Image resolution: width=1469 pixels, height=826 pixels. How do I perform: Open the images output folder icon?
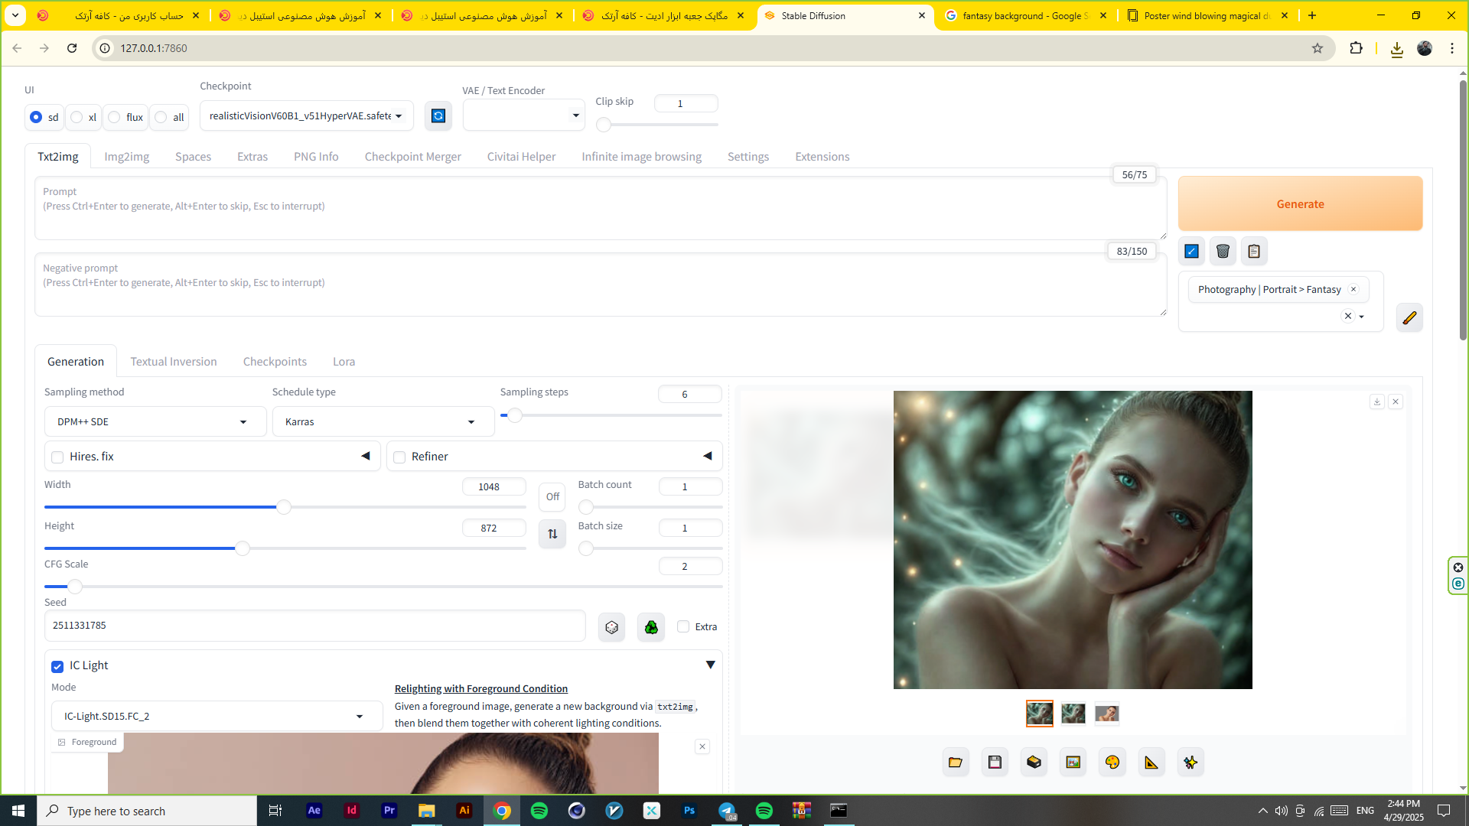pyautogui.click(x=956, y=762)
